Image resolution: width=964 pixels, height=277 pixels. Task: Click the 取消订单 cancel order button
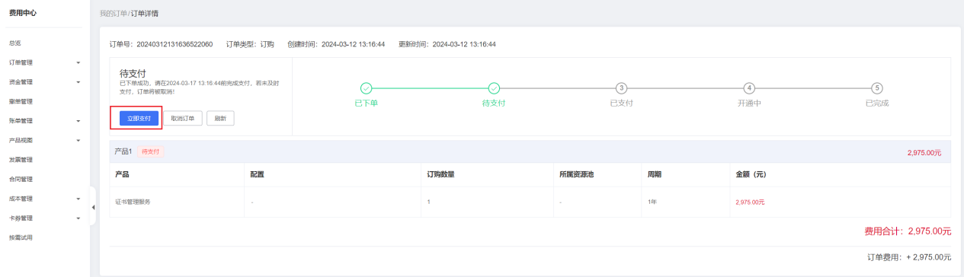pos(183,118)
